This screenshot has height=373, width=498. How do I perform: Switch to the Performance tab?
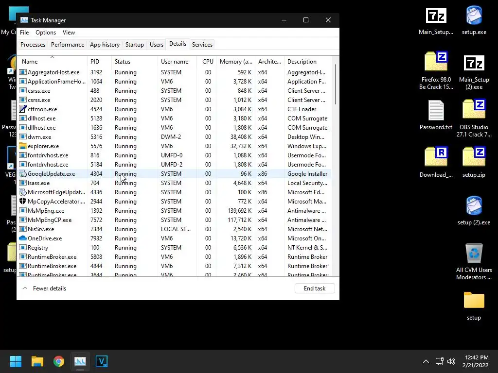point(68,45)
